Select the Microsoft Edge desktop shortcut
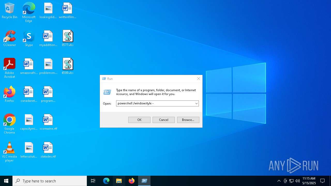331x186 pixels. click(x=29, y=12)
